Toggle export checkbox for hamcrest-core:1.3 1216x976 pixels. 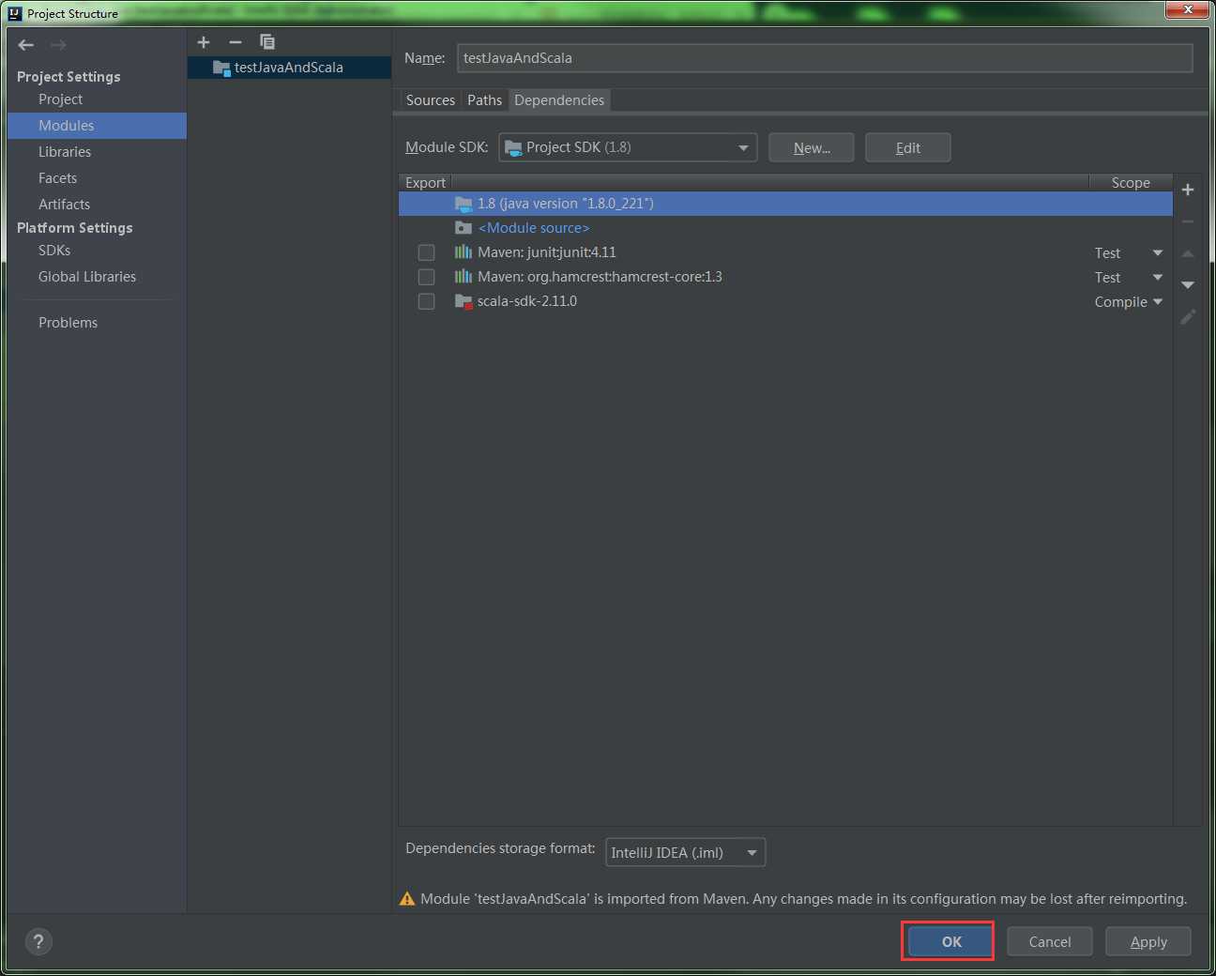pyautogui.click(x=426, y=277)
